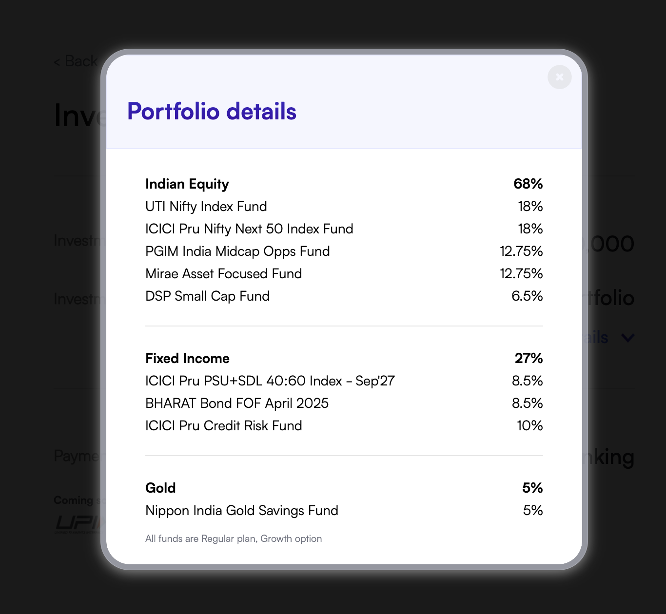This screenshot has height=614, width=666.
Task: Go back using the Back link
Action: pyautogui.click(x=76, y=61)
